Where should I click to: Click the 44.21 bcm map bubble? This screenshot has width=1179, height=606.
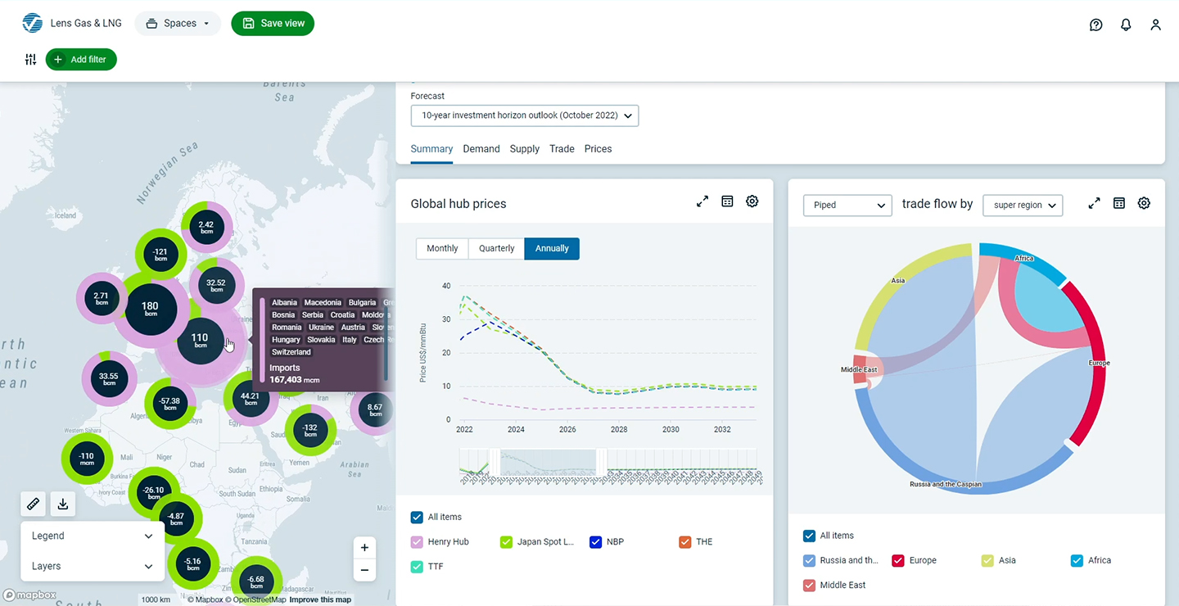251,399
